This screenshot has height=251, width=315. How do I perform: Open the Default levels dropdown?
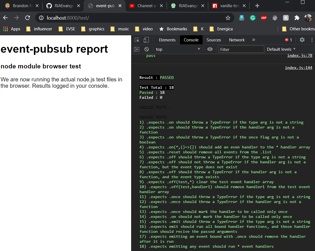[x=281, y=49]
